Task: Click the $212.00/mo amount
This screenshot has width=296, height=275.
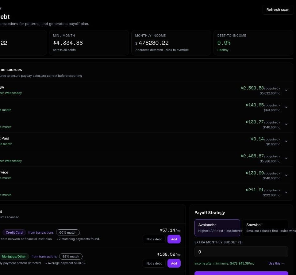Action: coord(272,195)
